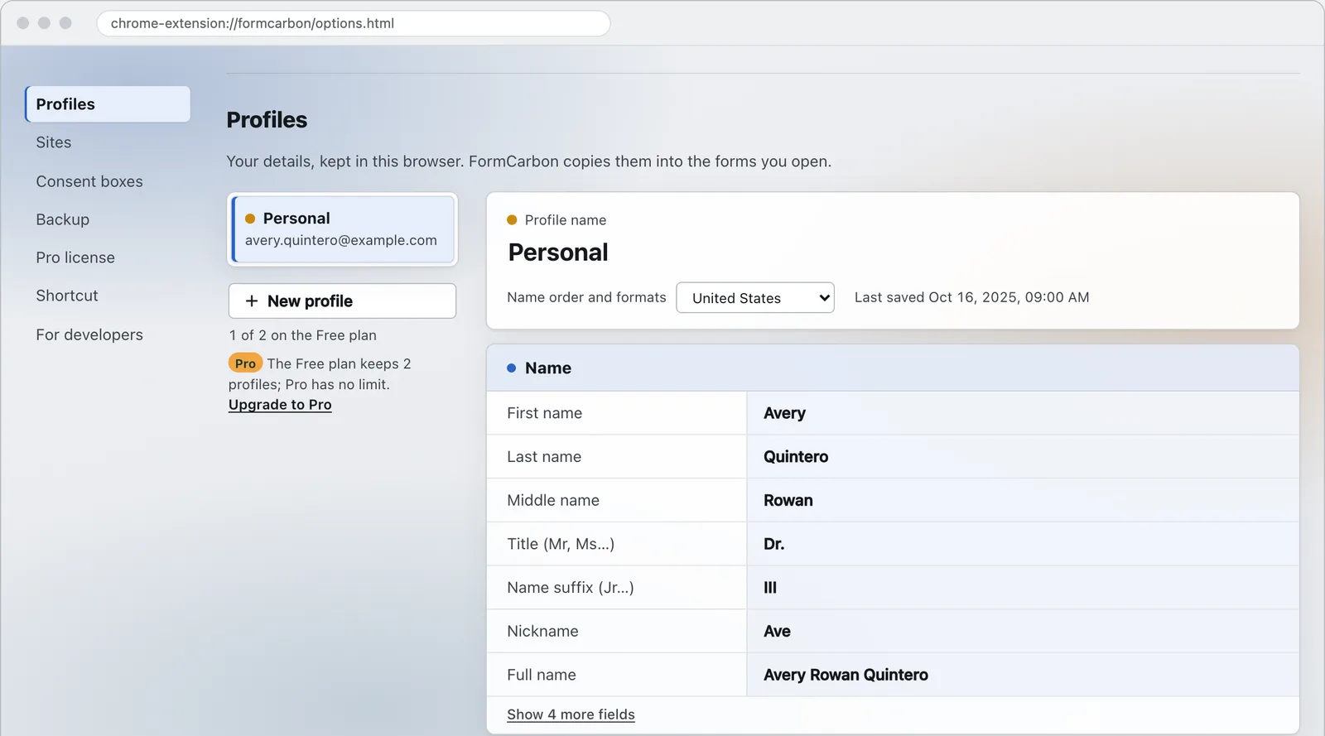The height and width of the screenshot is (736, 1325).
Task: Click the plus icon on New profile
Action: pos(252,301)
